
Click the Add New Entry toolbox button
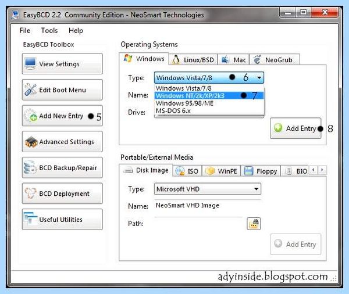coord(62,116)
